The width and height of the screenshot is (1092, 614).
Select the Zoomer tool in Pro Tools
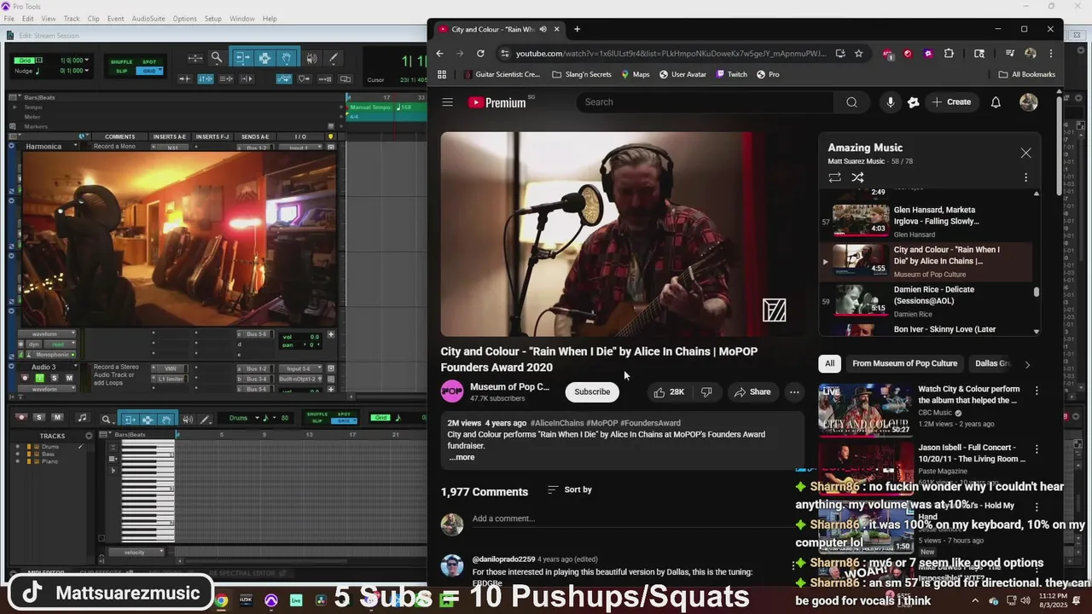pos(217,58)
